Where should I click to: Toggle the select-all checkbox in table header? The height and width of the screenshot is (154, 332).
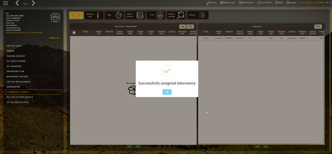tap(74, 33)
